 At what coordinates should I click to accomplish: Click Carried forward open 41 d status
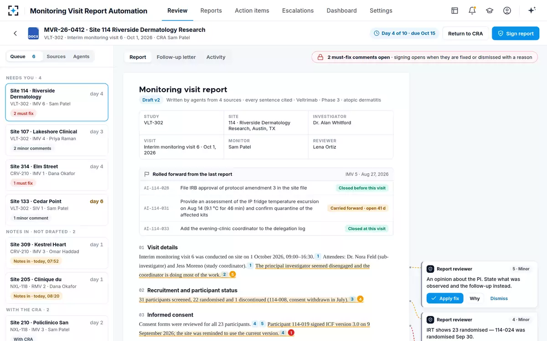click(358, 208)
